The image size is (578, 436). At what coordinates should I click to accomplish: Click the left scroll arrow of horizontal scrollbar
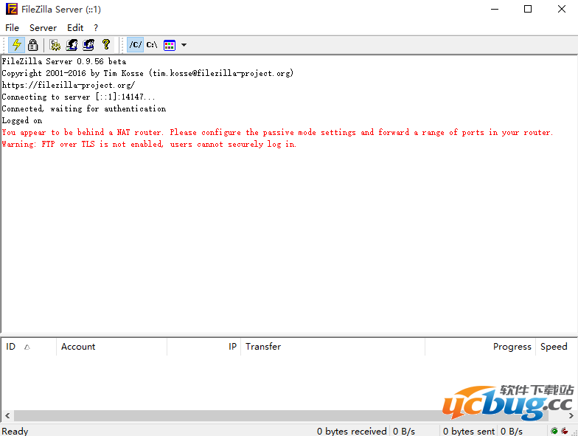tap(7, 416)
